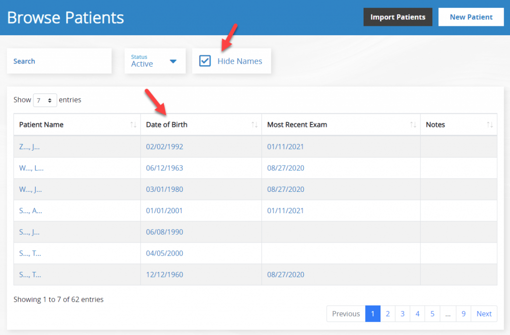Click the Date of Birth header text
Screen dimensions: 510x335
click(166, 125)
